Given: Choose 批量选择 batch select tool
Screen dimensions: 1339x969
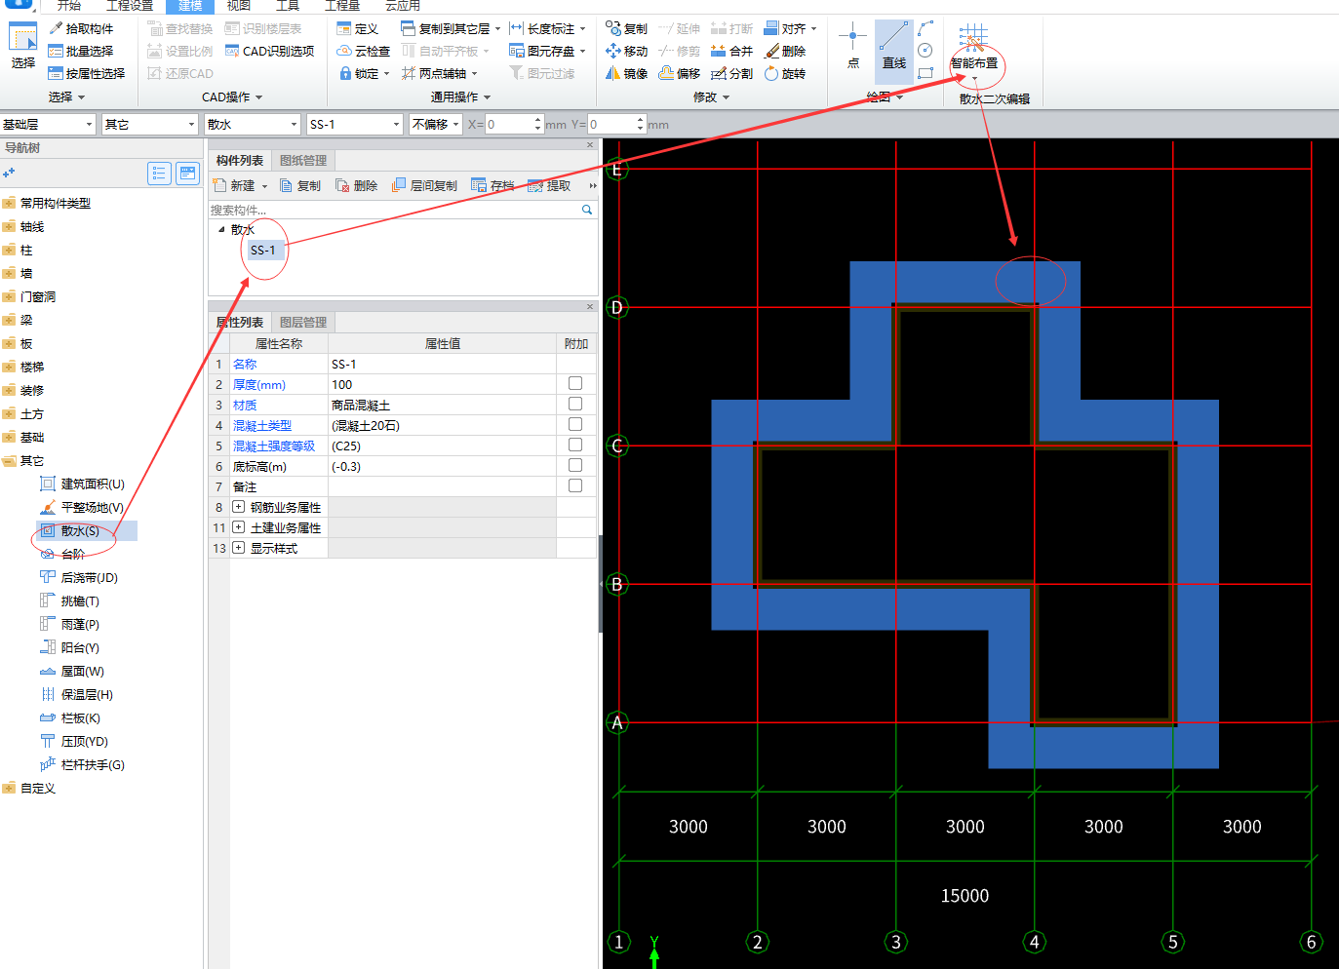Looking at the screenshot, I should tap(81, 51).
